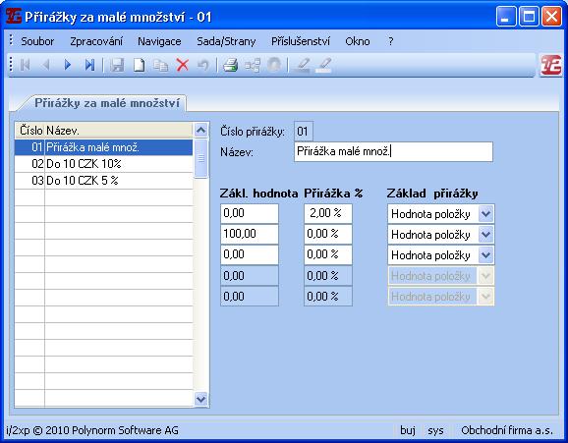Screen dimensions: 568x443
Task: Select row 02 Do 10 CZK 10%
Action: click(103, 164)
